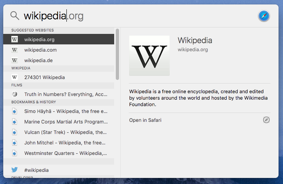Open Vulcan (Star Trek) history entry
Screen dimensions: 283x184
(x=59, y=132)
